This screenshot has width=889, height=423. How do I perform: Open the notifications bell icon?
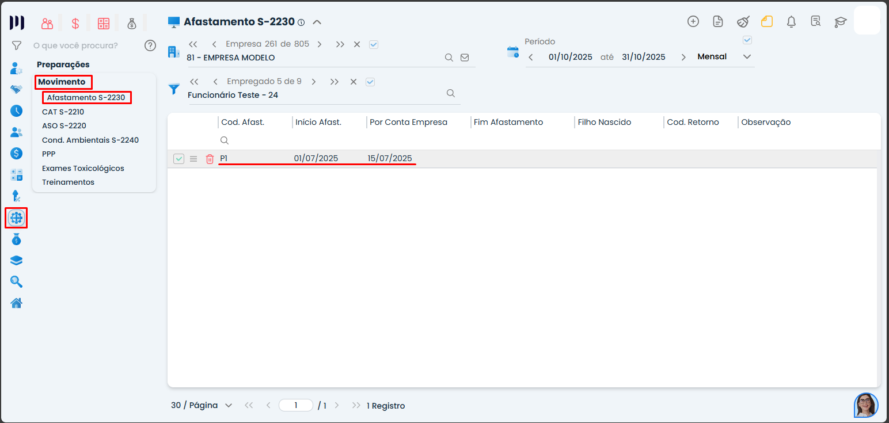click(x=791, y=22)
